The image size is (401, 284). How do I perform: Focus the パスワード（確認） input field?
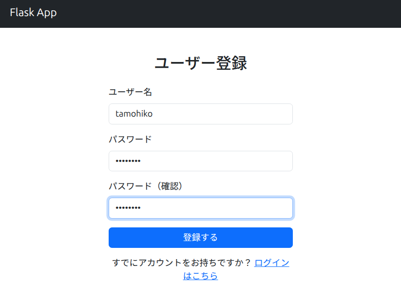(200, 208)
